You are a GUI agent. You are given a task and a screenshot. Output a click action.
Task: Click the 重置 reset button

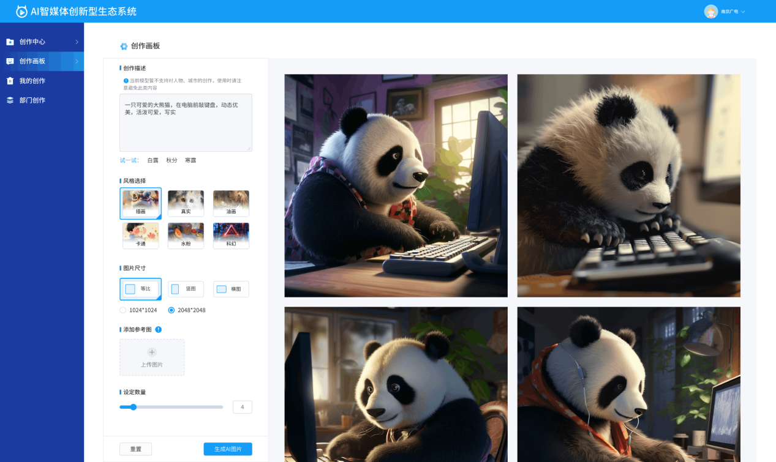click(x=136, y=449)
